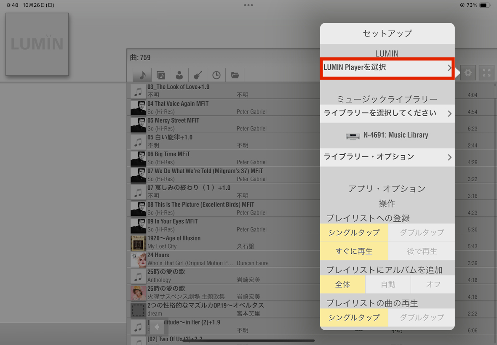The width and height of the screenshot is (497, 345).
Task: Show the artists view person icon
Action: [x=179, y=75]
